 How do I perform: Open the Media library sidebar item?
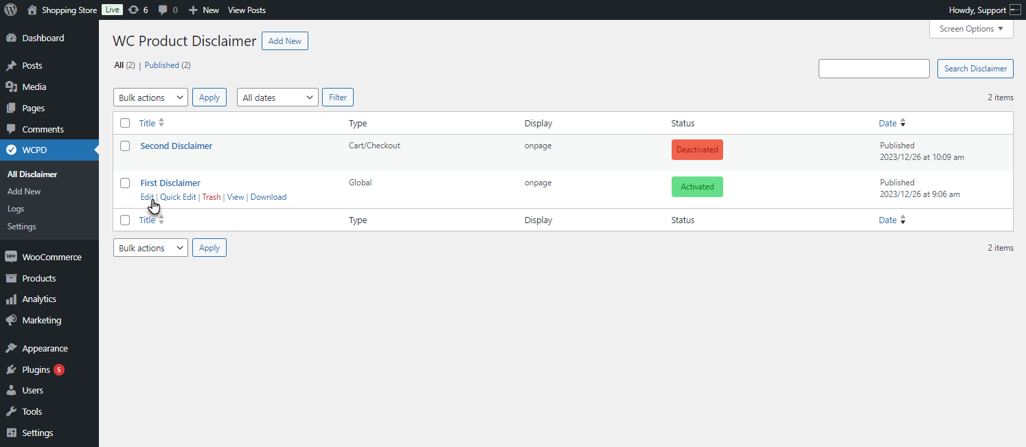49,87
